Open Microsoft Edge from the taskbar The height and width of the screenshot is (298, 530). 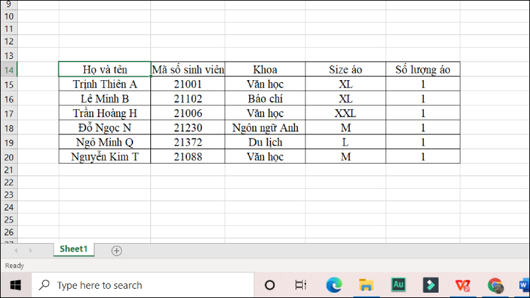point(334,285)
